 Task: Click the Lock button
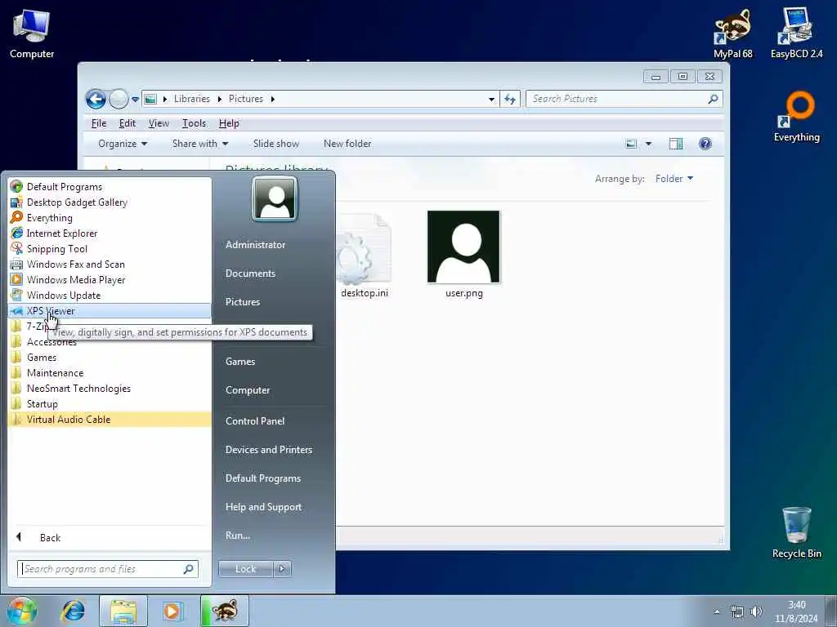[245, 569]
